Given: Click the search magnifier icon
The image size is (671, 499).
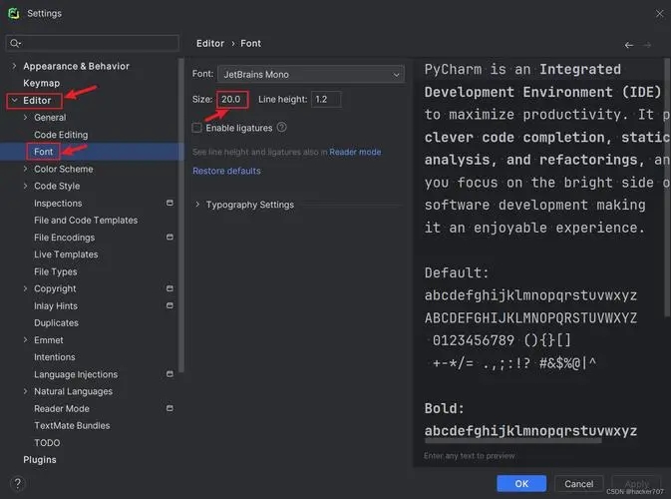Looking at the screenshot, I should tap(15, 44).
